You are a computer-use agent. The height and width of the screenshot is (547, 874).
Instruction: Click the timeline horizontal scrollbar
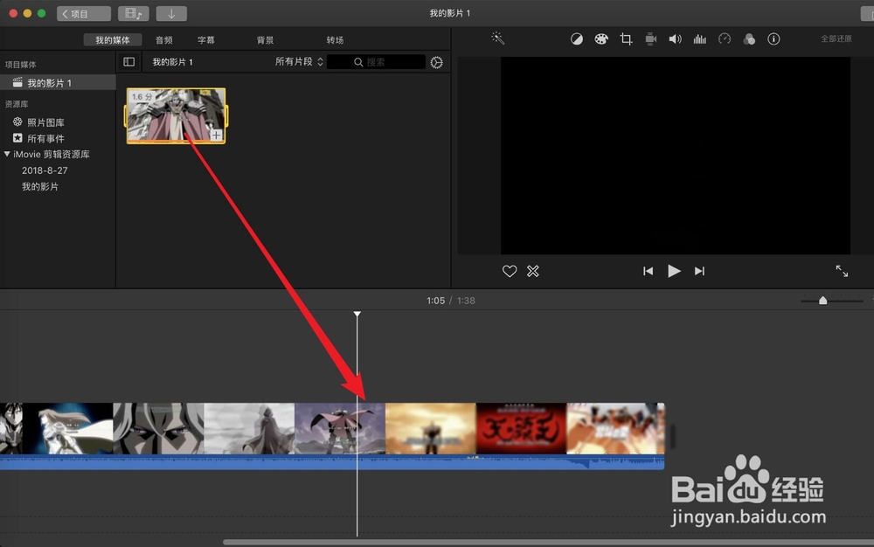click(549, 542)
